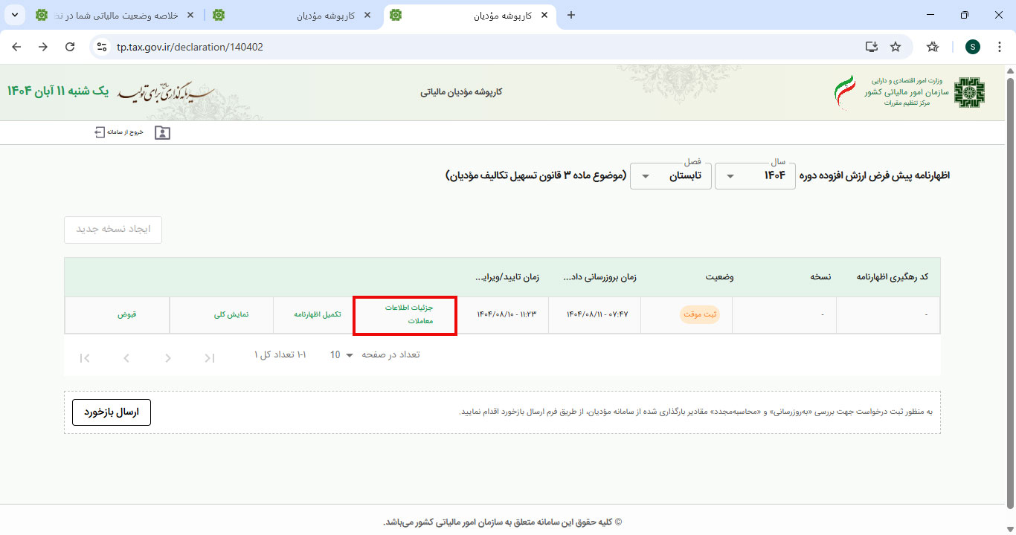Reload the page with browser refresh icon
Image resolution: width=1016 pixels, height=535 pixels.
[70, 47]
